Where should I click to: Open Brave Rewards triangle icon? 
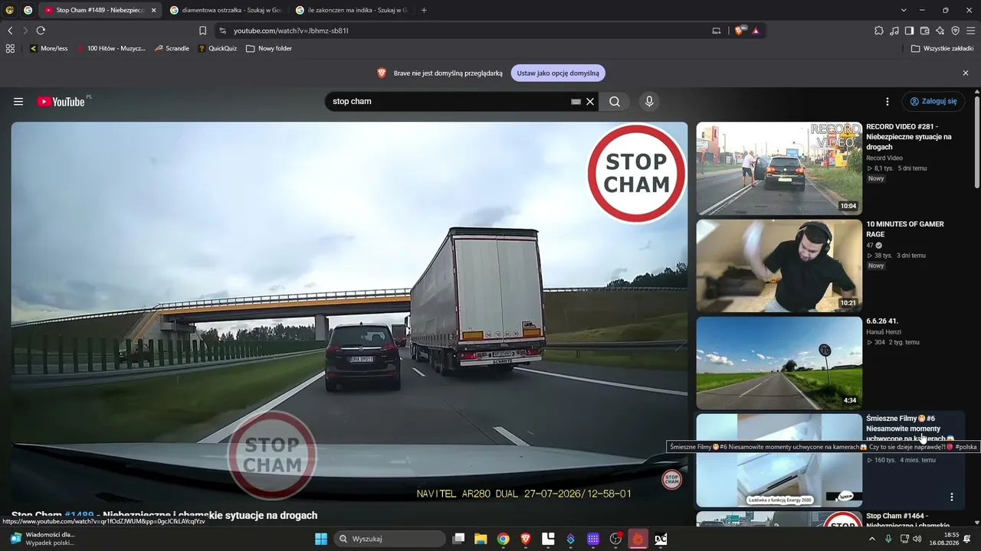(756, 31)
